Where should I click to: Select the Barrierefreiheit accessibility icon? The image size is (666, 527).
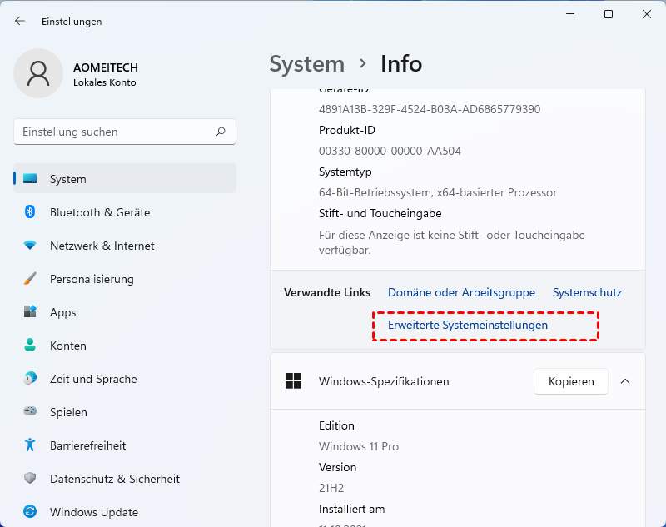click(x=31, y=445)
